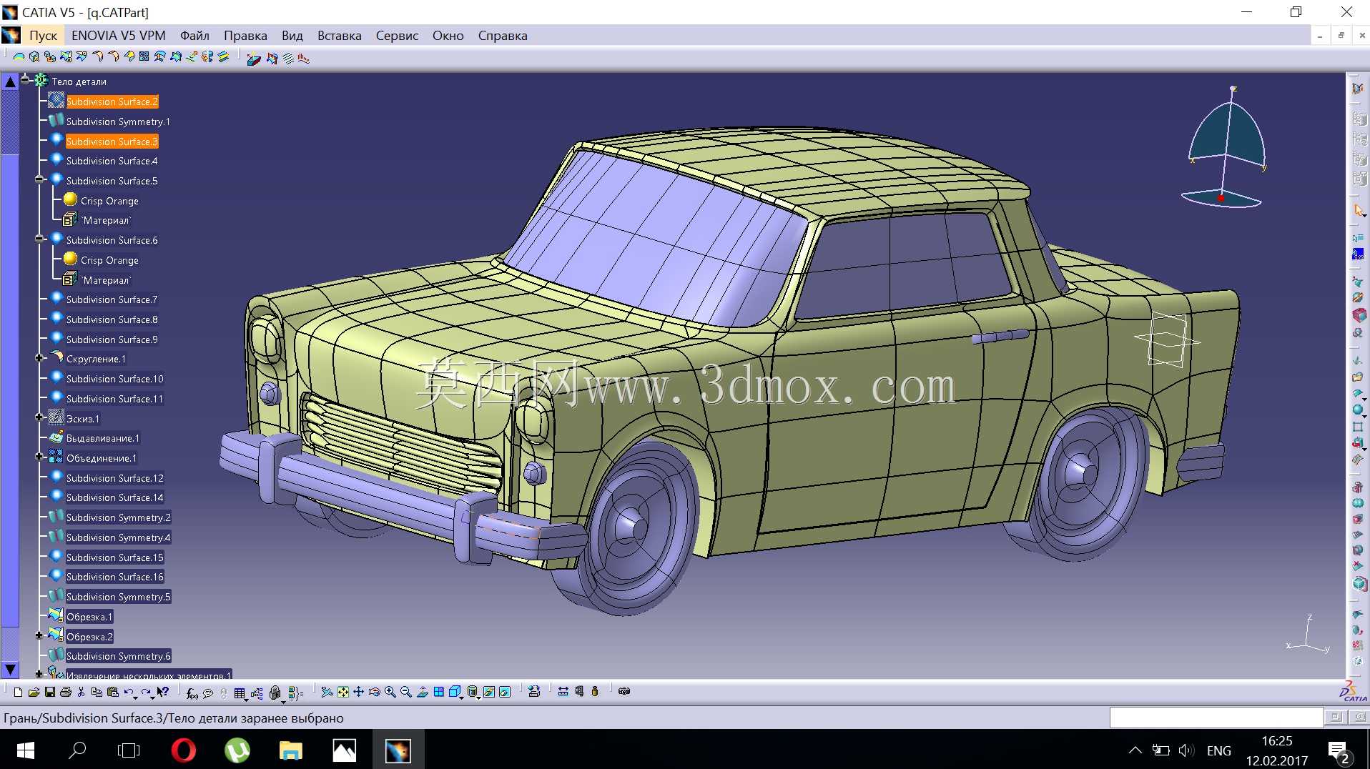Open the Сервис menu
Viewport: 1370px width, 769px height.
pyautogui.click(x=397, y=36)
